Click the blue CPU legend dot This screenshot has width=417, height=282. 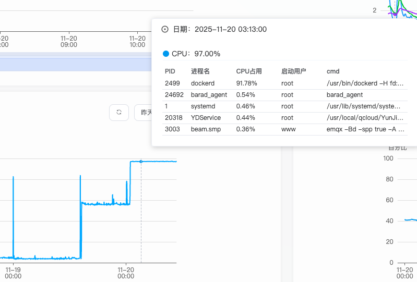click(166, 54)
